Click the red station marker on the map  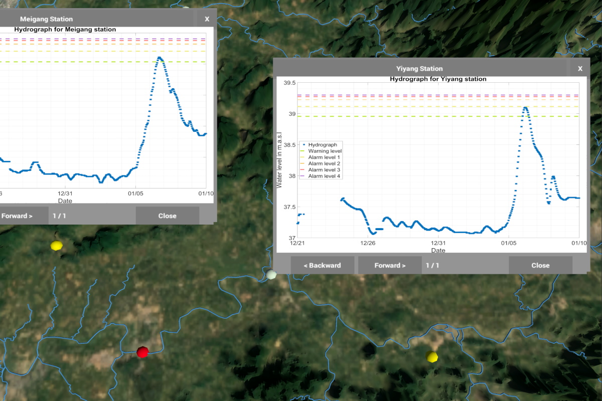pyautogui.click(x=143, y=352)
